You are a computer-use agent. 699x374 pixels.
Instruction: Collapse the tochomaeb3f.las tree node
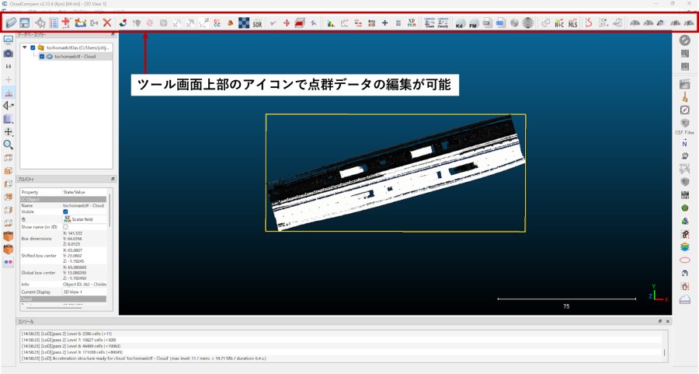(x=25, y=47)
